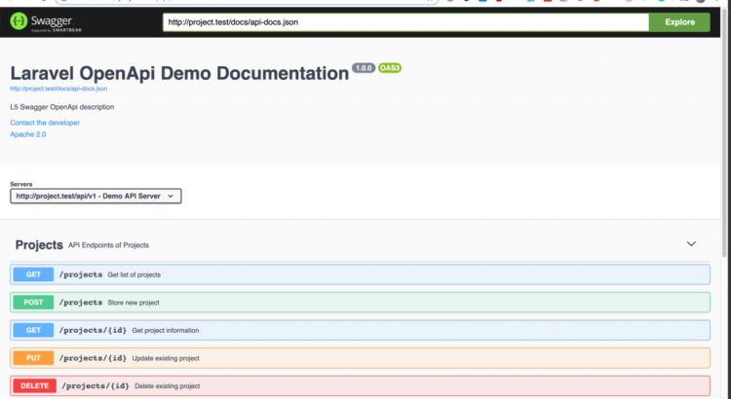731x399 pixels.
Task: Click the GET badge for project information
Action: [33, 330]
